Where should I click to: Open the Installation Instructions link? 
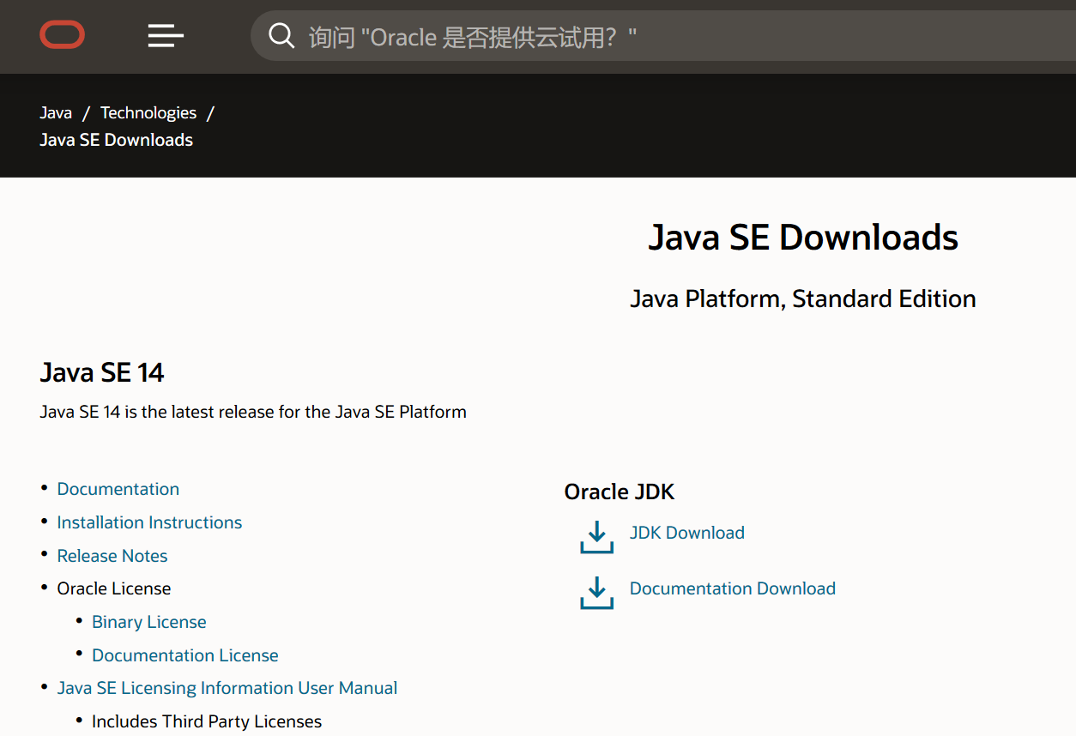[x=149, y=522]
